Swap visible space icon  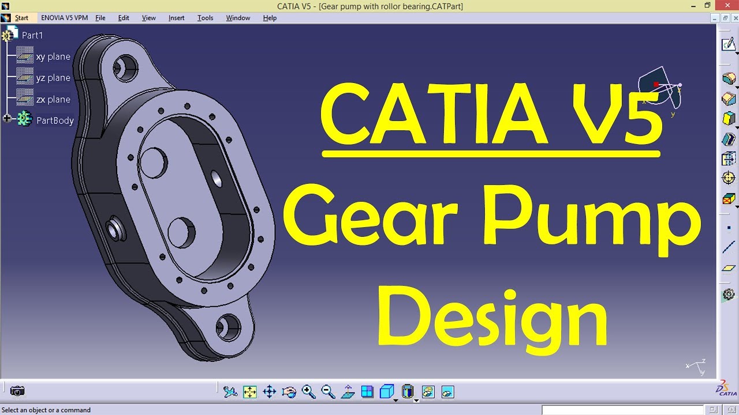coord(447,392)
